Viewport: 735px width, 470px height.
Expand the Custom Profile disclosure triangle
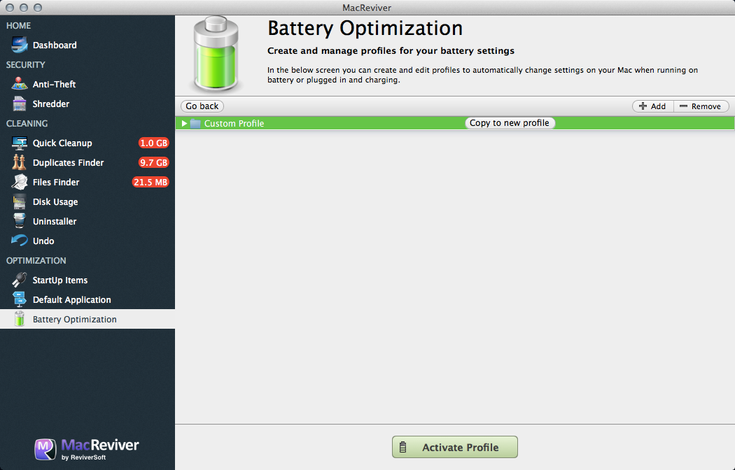(x=184, y=124)
